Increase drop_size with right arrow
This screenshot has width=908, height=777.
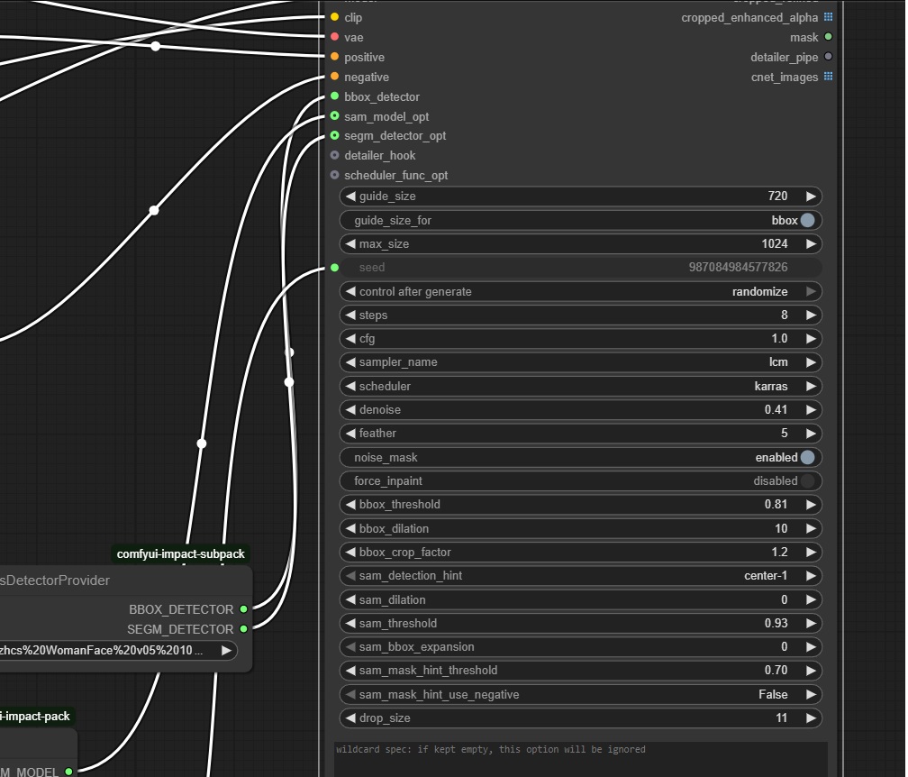pos(811,718)
